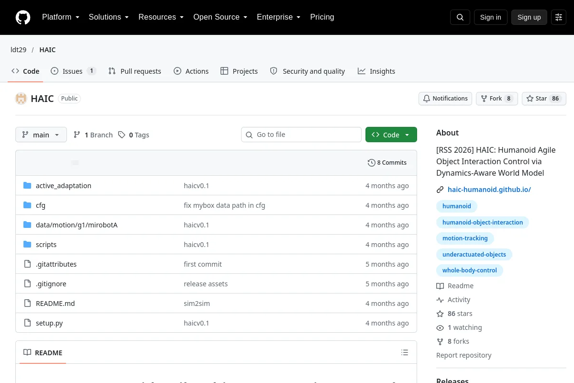This screenshot has width=574, height=383.
Task: Open the green Code dropdown button
Action: [391, 135]
